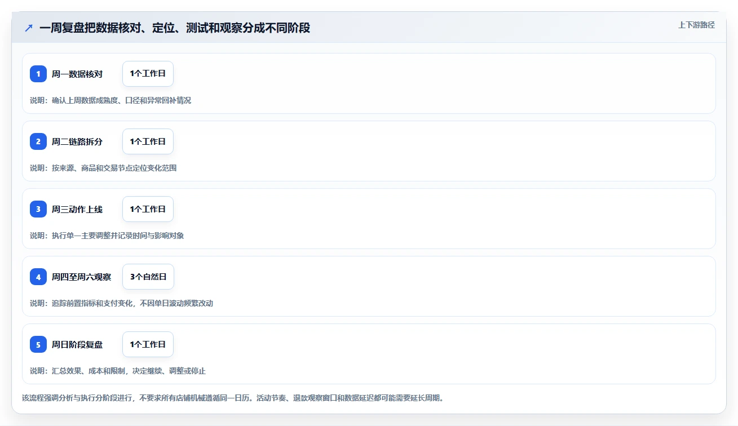This screenshot has height=426, width=738.
Task: Select the 周四至周六观察 step title
Action: (82, 277)
